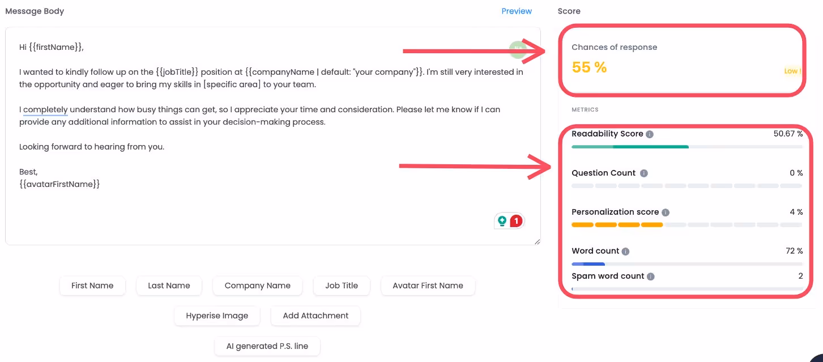Insert the First Name variable

[x=92, y=286]
